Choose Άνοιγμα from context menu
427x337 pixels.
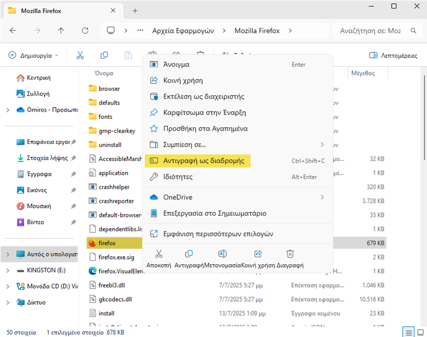point(237,64)
